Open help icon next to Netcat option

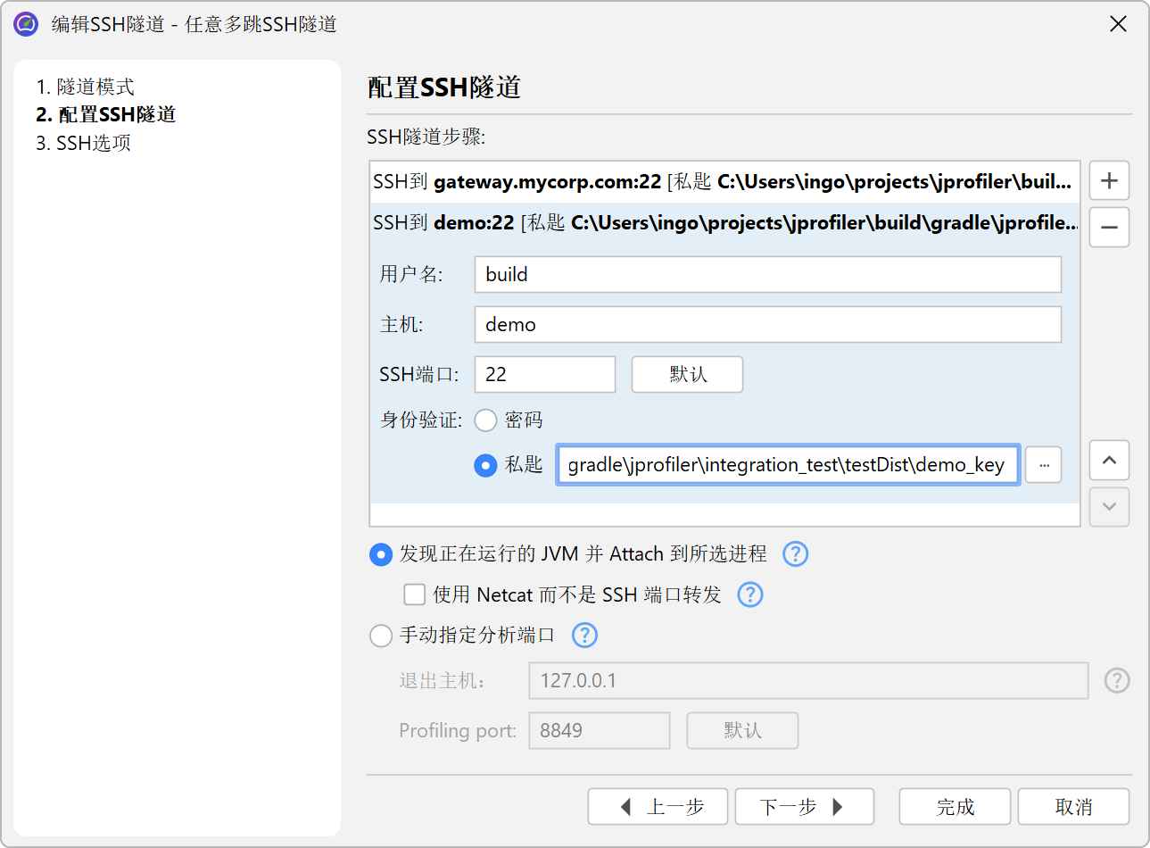tap(750, 594)
